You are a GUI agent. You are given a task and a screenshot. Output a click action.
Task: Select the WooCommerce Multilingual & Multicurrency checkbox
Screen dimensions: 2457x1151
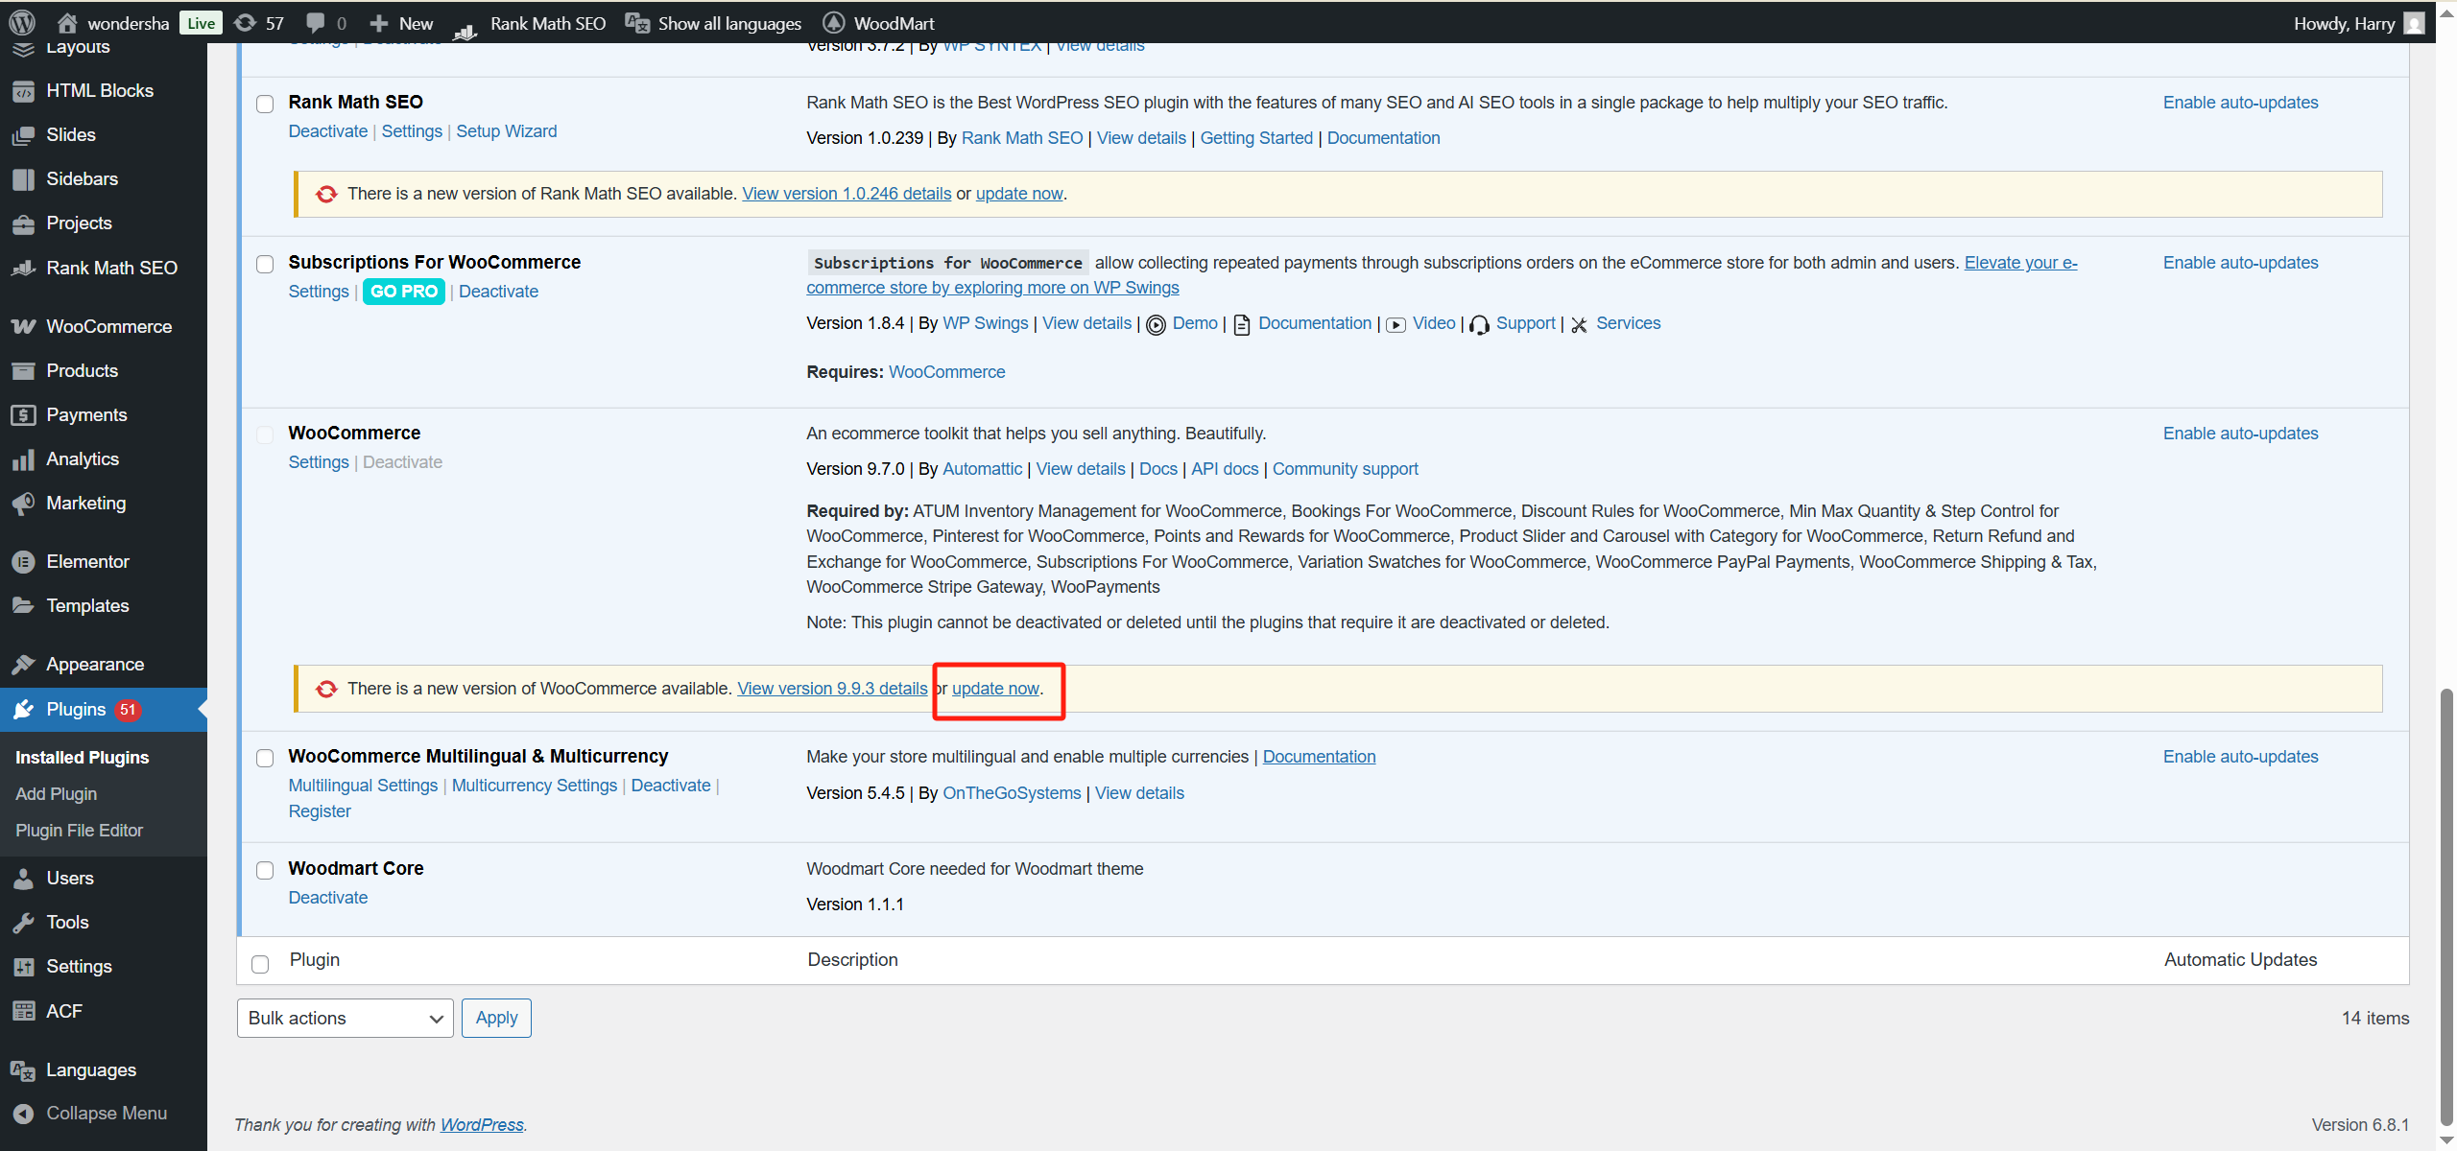click(x=265, y=758)
